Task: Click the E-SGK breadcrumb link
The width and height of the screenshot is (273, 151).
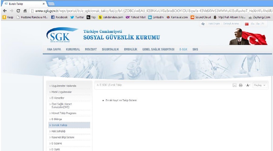Action: pos(103,85)
